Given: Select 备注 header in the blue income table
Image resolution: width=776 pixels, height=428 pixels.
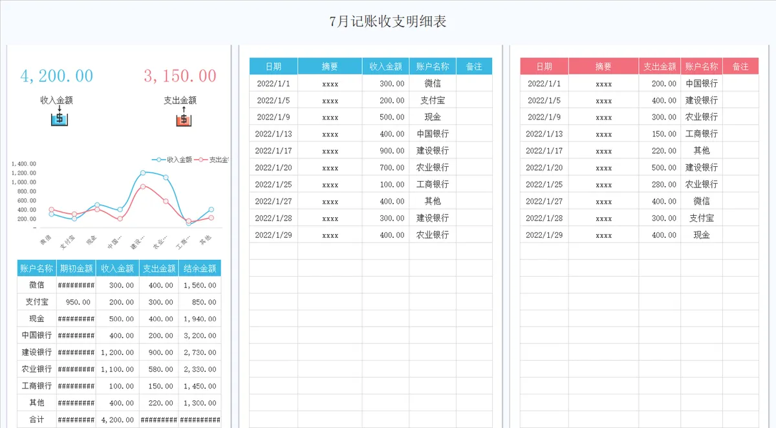Looking at the screenshot, I should pyautogui.click(x=474, y=66).
